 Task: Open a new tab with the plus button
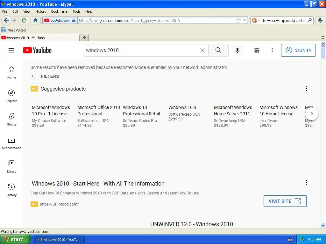coord(84,37)
